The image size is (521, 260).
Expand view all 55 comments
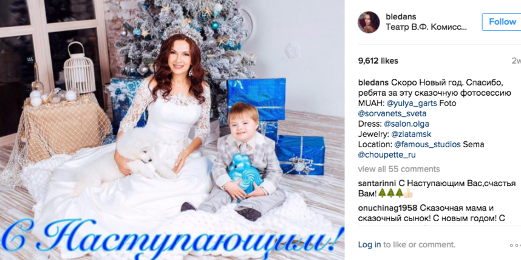pos(399,169)
